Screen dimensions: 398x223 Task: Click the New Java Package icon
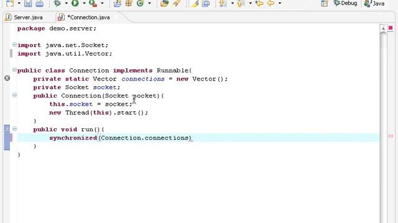tap(129, 3)
